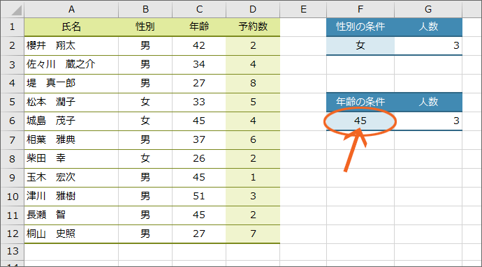This screenshot has width=482, height=267.
Task: Click count result 3 in cell G2
Action: click(428, 46)
